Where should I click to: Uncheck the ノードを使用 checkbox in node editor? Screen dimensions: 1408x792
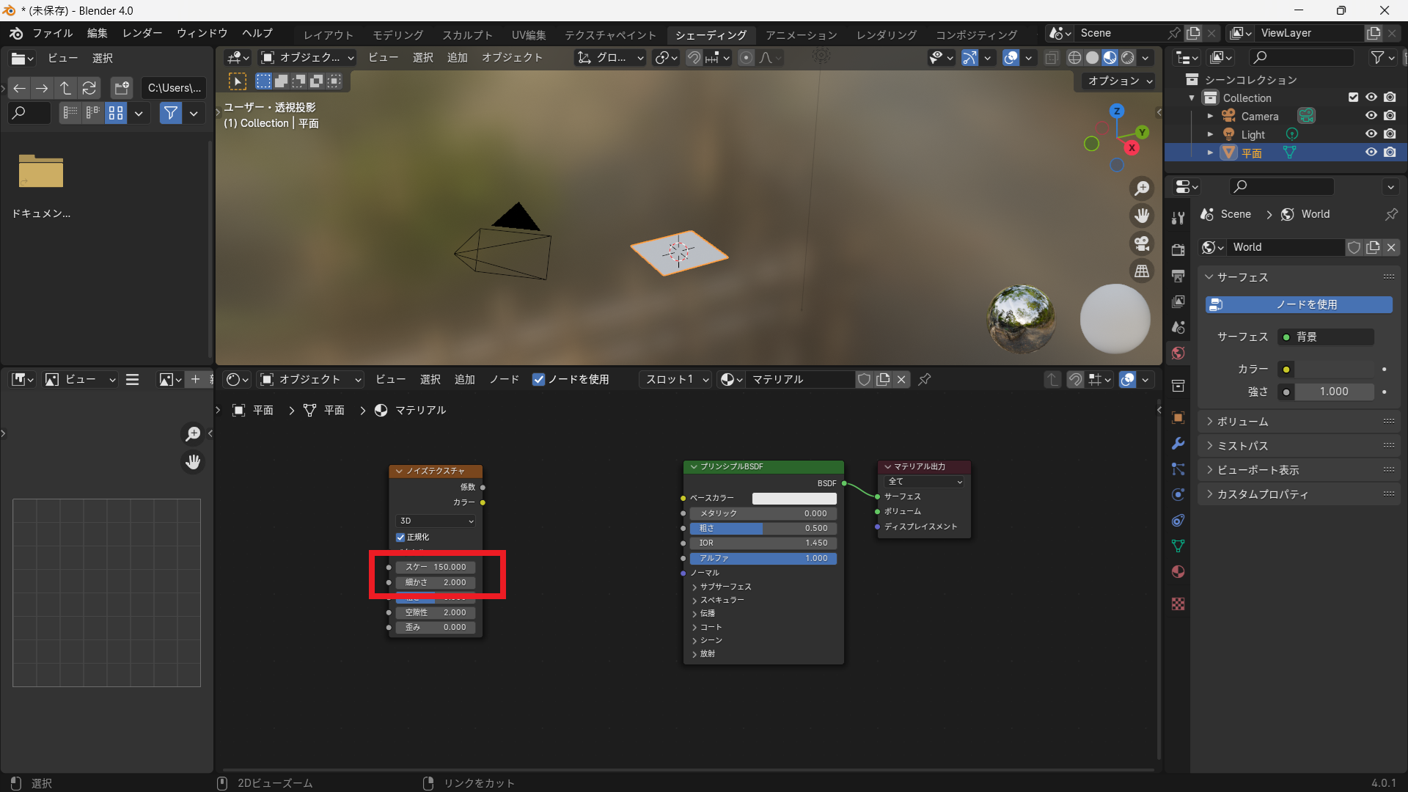tap(539, 379)
